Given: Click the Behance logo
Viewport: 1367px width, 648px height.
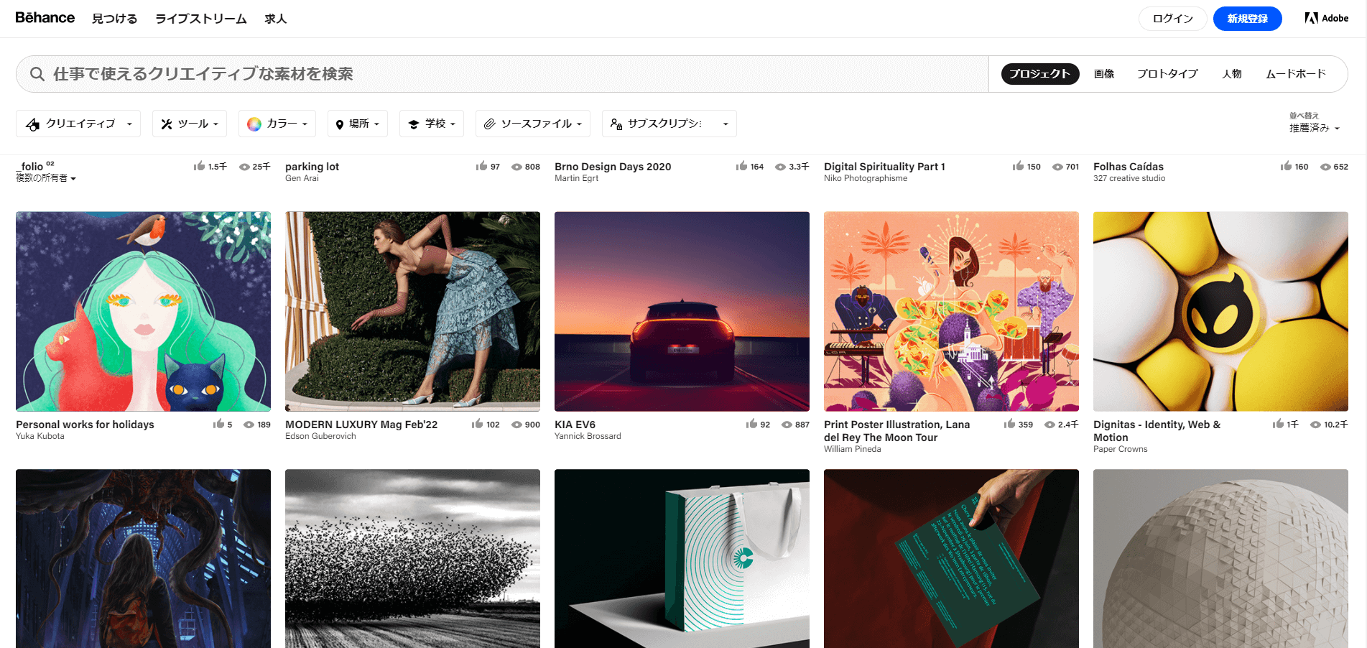Looking at the screenshot, I should [x=45, y=18].
